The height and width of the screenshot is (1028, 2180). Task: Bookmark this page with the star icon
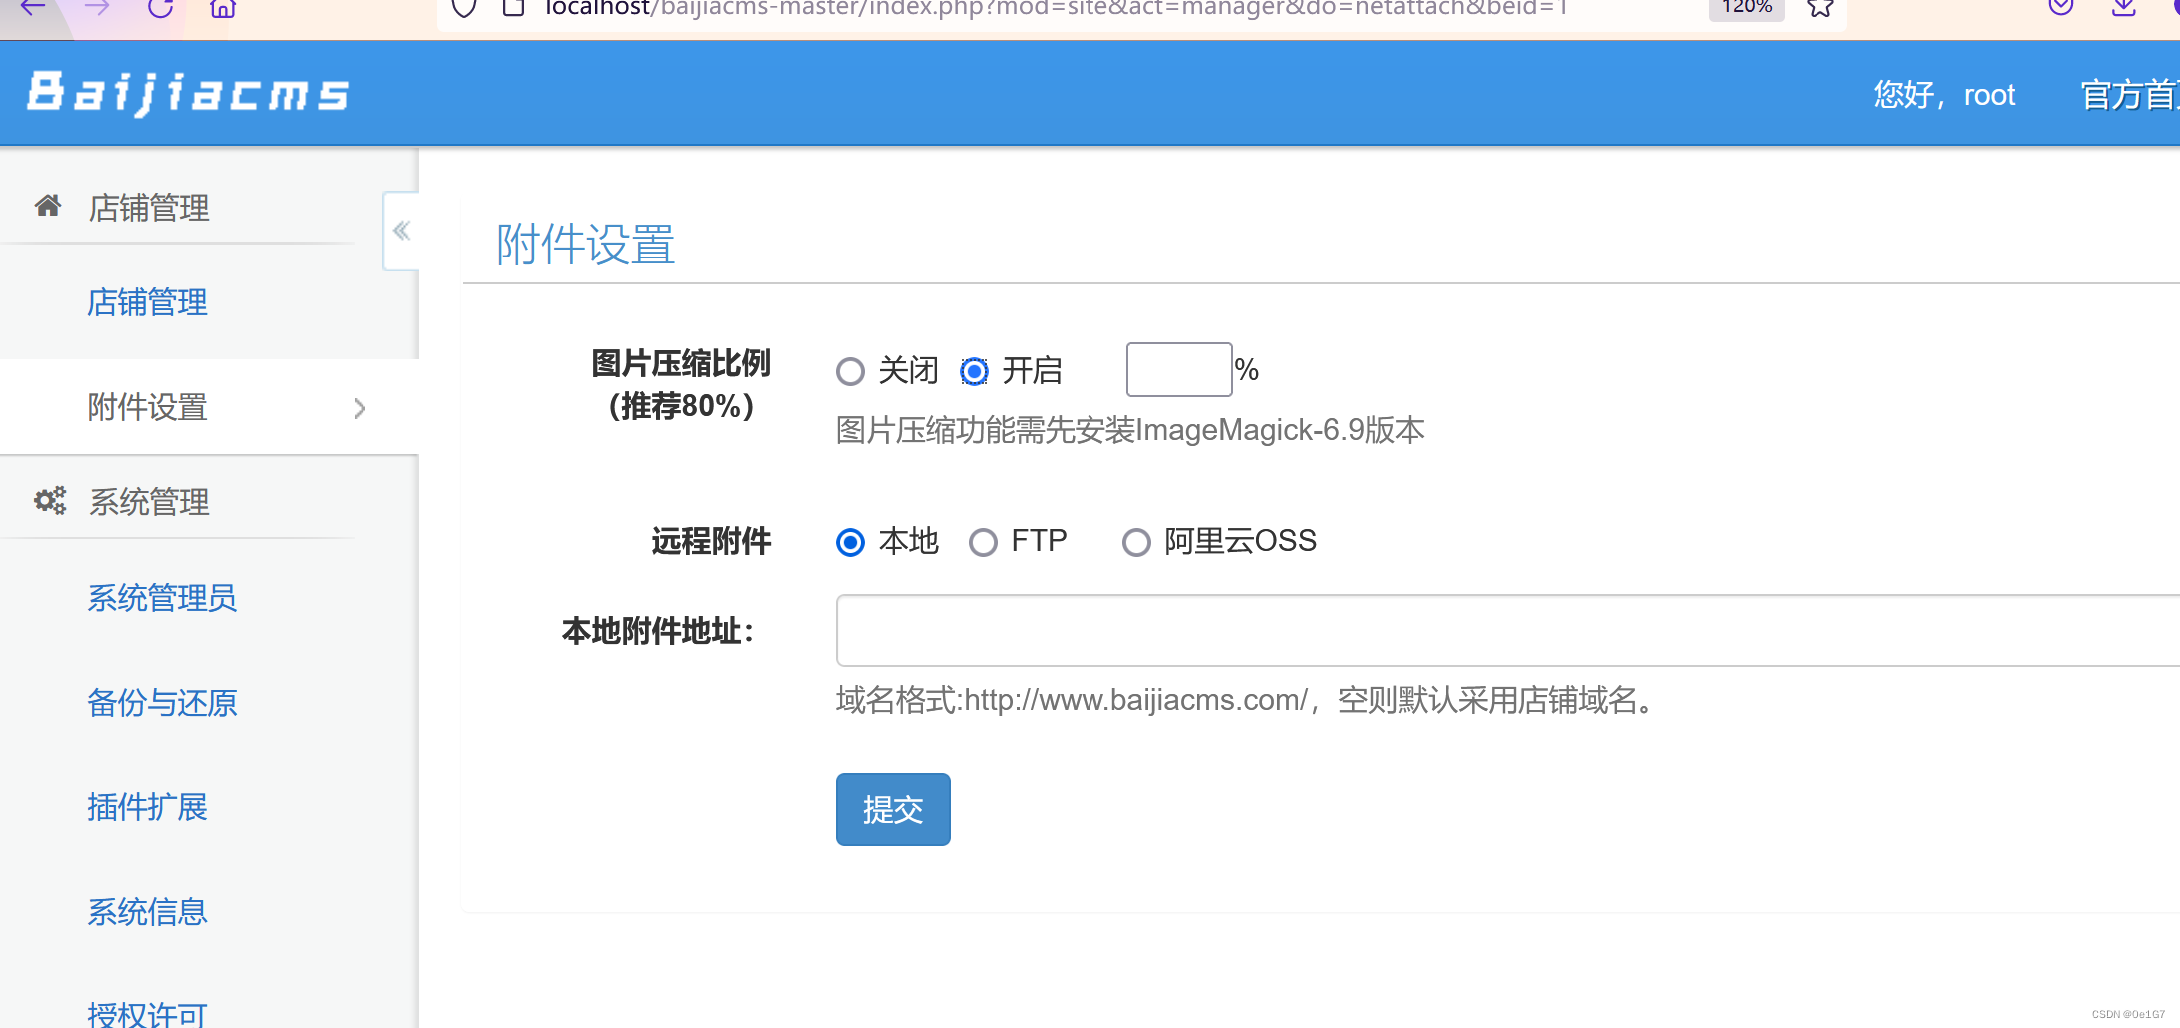[x=1818, y=8]
